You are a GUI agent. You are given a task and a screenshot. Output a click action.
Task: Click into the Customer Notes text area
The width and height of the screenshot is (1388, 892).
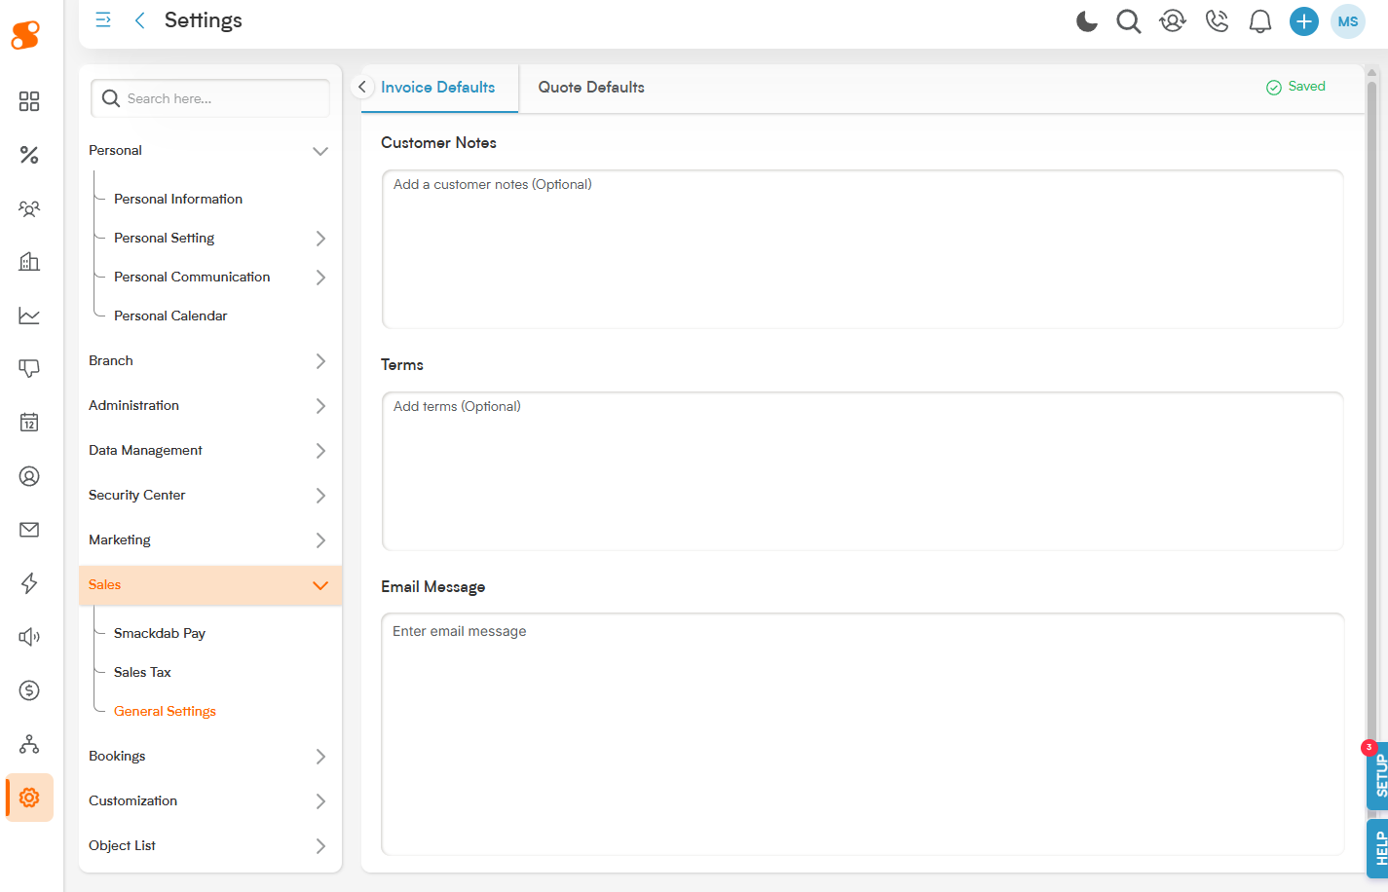[x=863, y=249]
